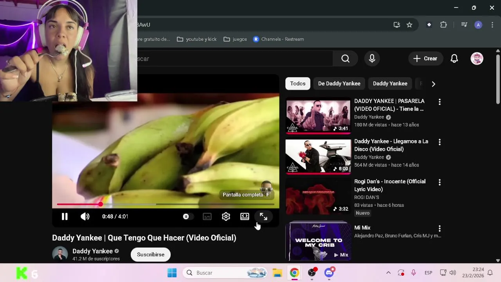Click the YouTube search input field
This screenshot has width=501, height=282.
click(x=235, y=59)
